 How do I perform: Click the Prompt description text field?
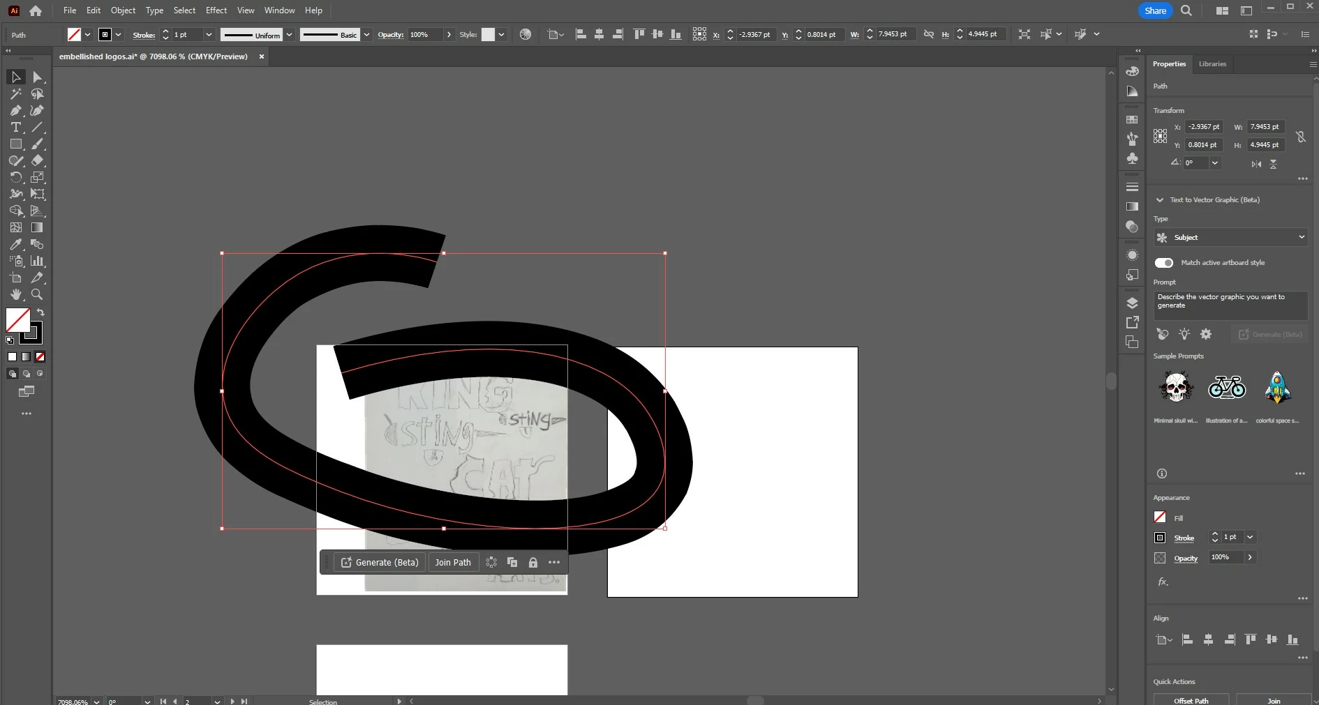1230,305
